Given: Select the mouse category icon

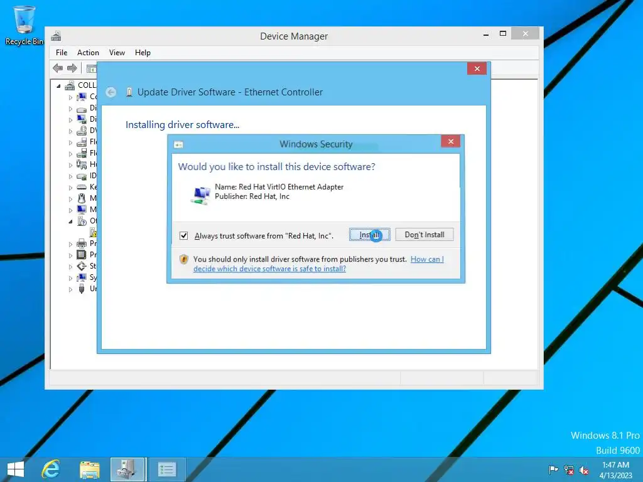Looking at the screenshot, I should 82,198.
